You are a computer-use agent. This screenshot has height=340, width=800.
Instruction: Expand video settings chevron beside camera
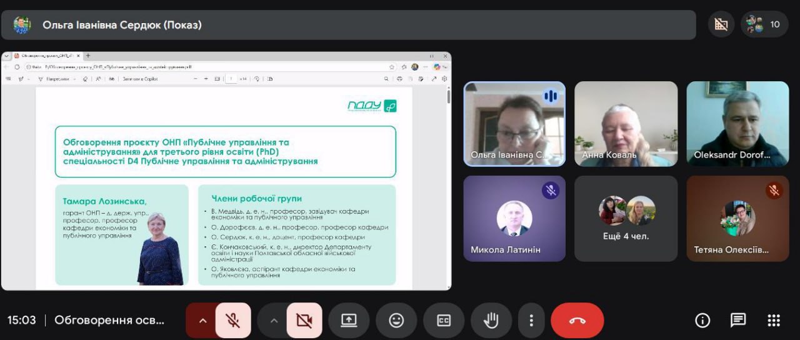[274, 321]
